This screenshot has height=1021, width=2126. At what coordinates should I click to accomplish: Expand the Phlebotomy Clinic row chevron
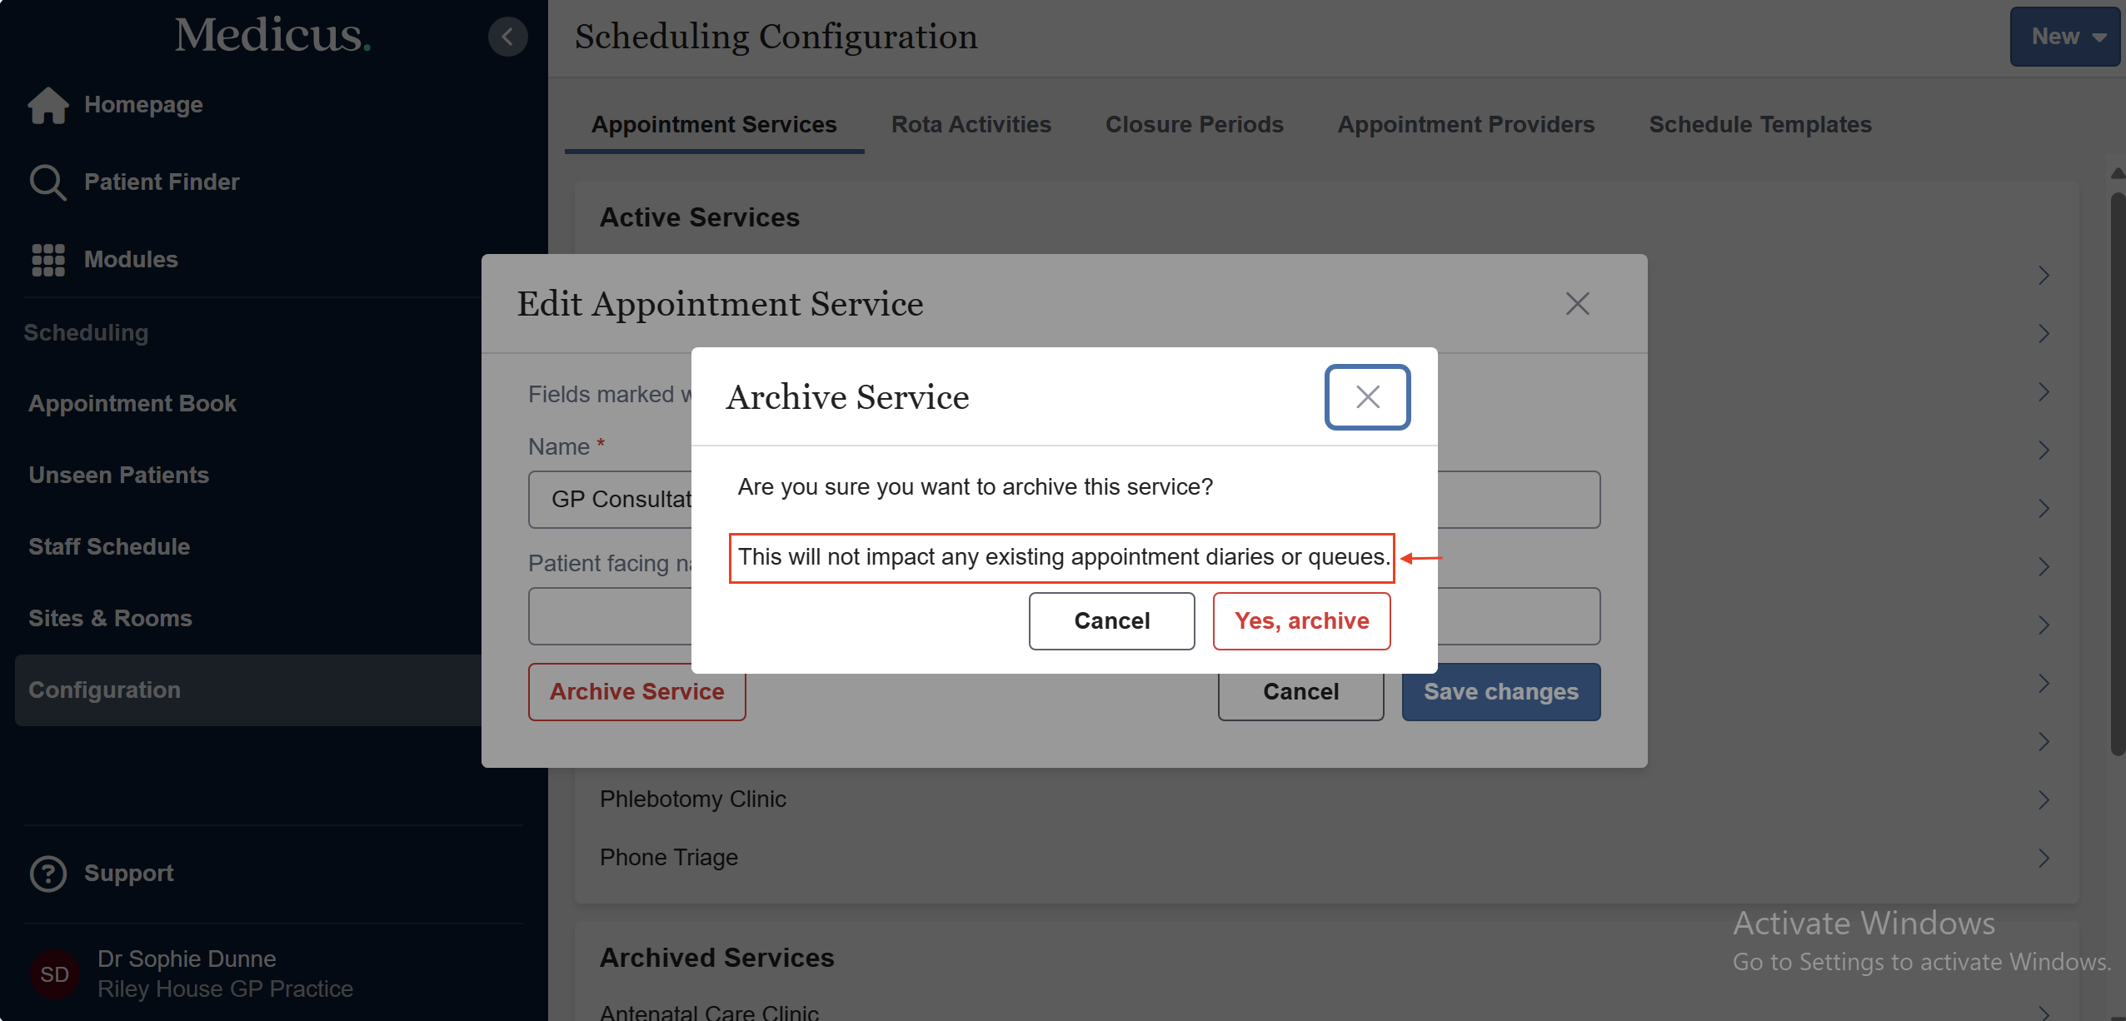(2044, 799)
